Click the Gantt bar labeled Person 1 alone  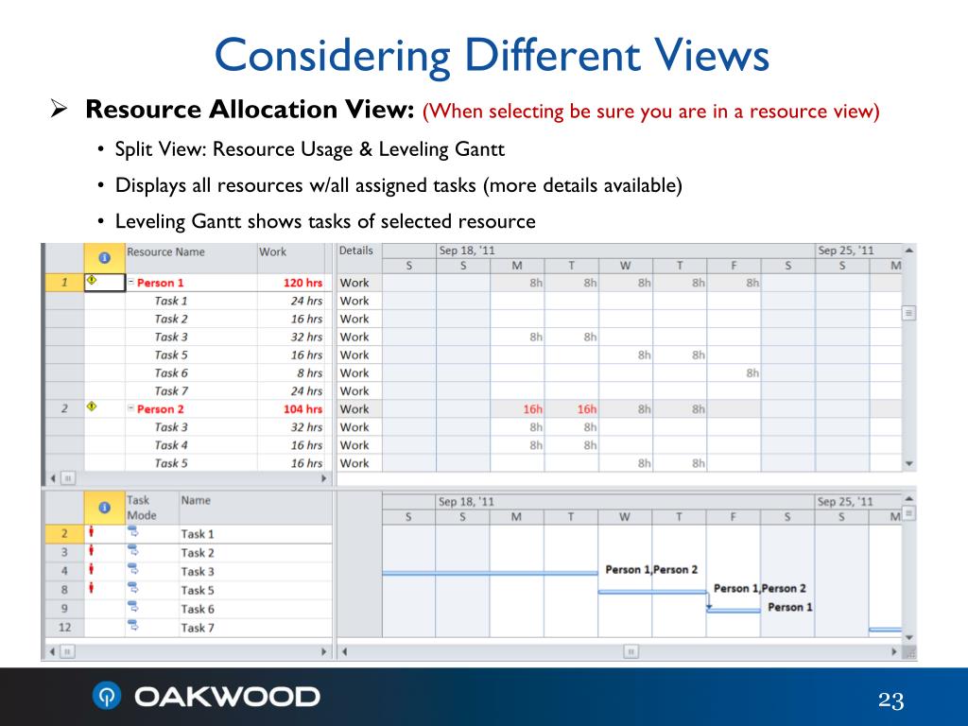pos(734,610)
